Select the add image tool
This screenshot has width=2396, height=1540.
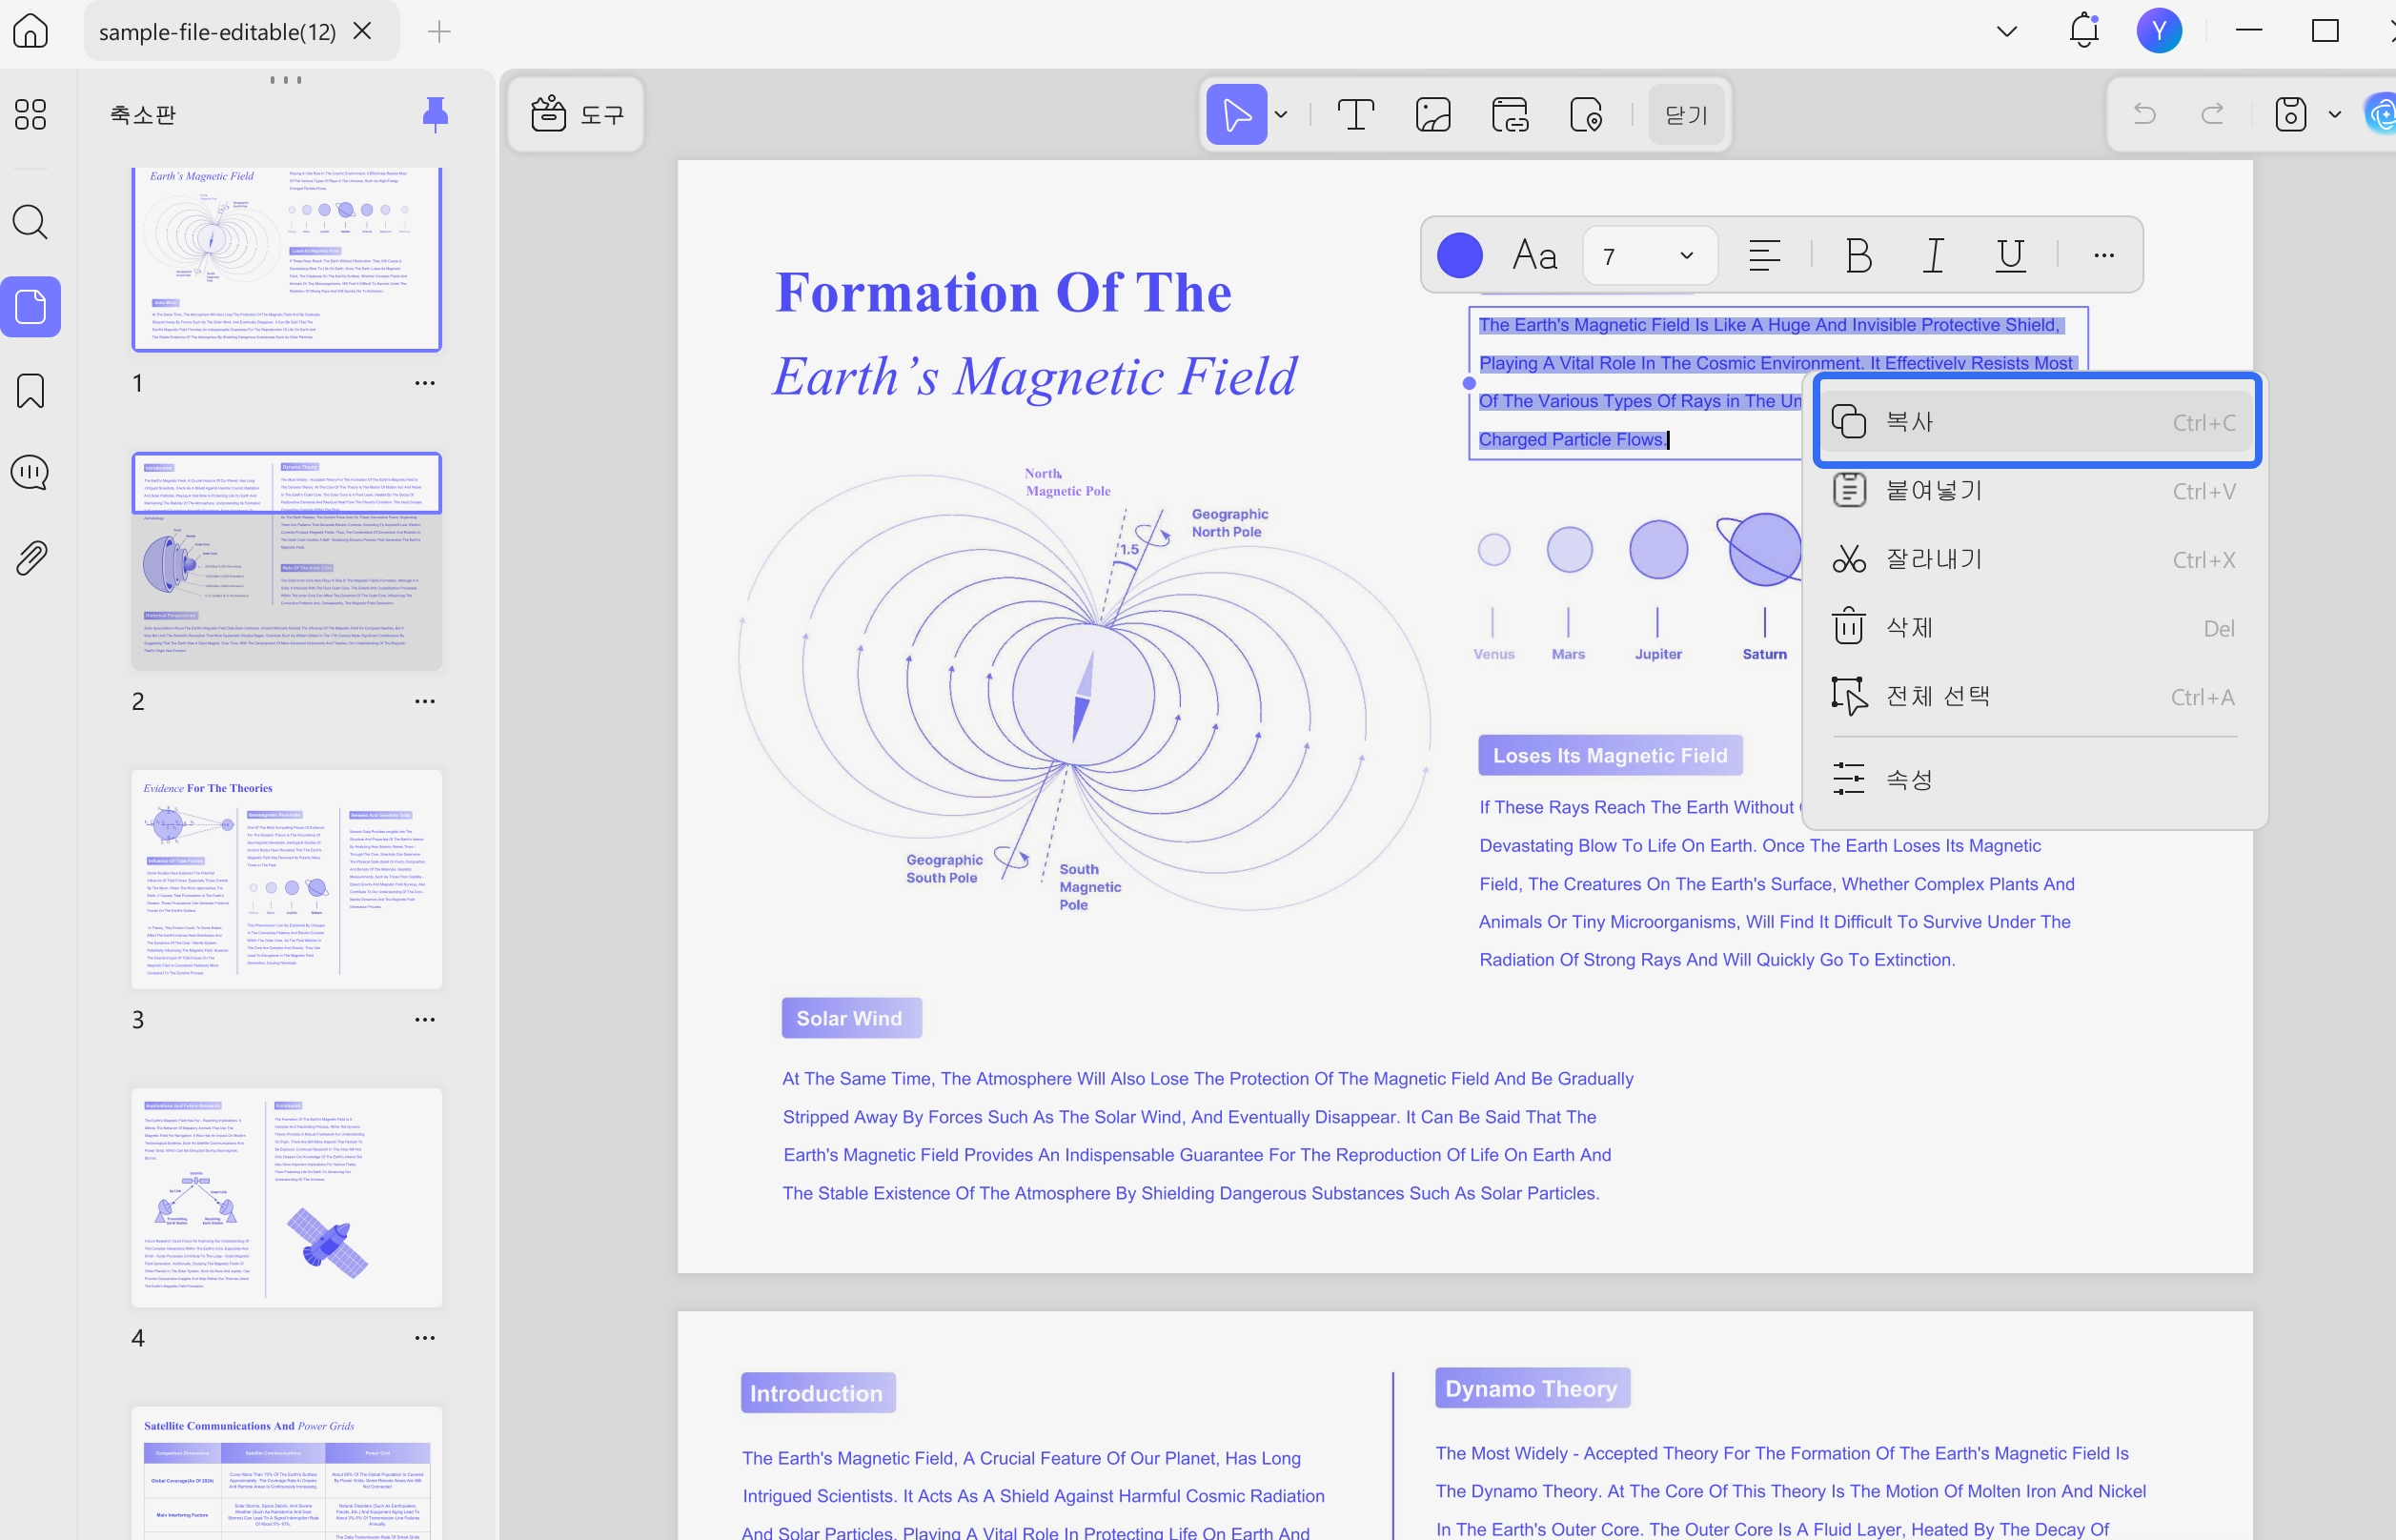(x=1433, y=114)
